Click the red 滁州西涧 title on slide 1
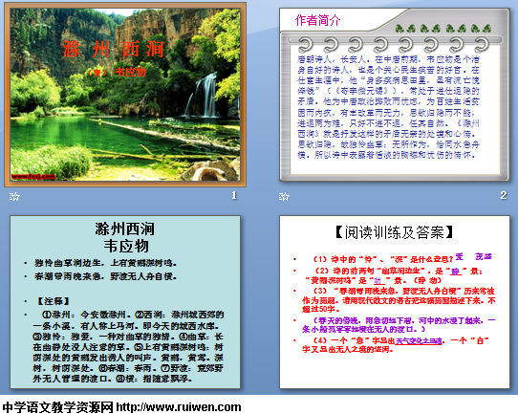This screenshot has height=414, width=518. click(113, 50)
